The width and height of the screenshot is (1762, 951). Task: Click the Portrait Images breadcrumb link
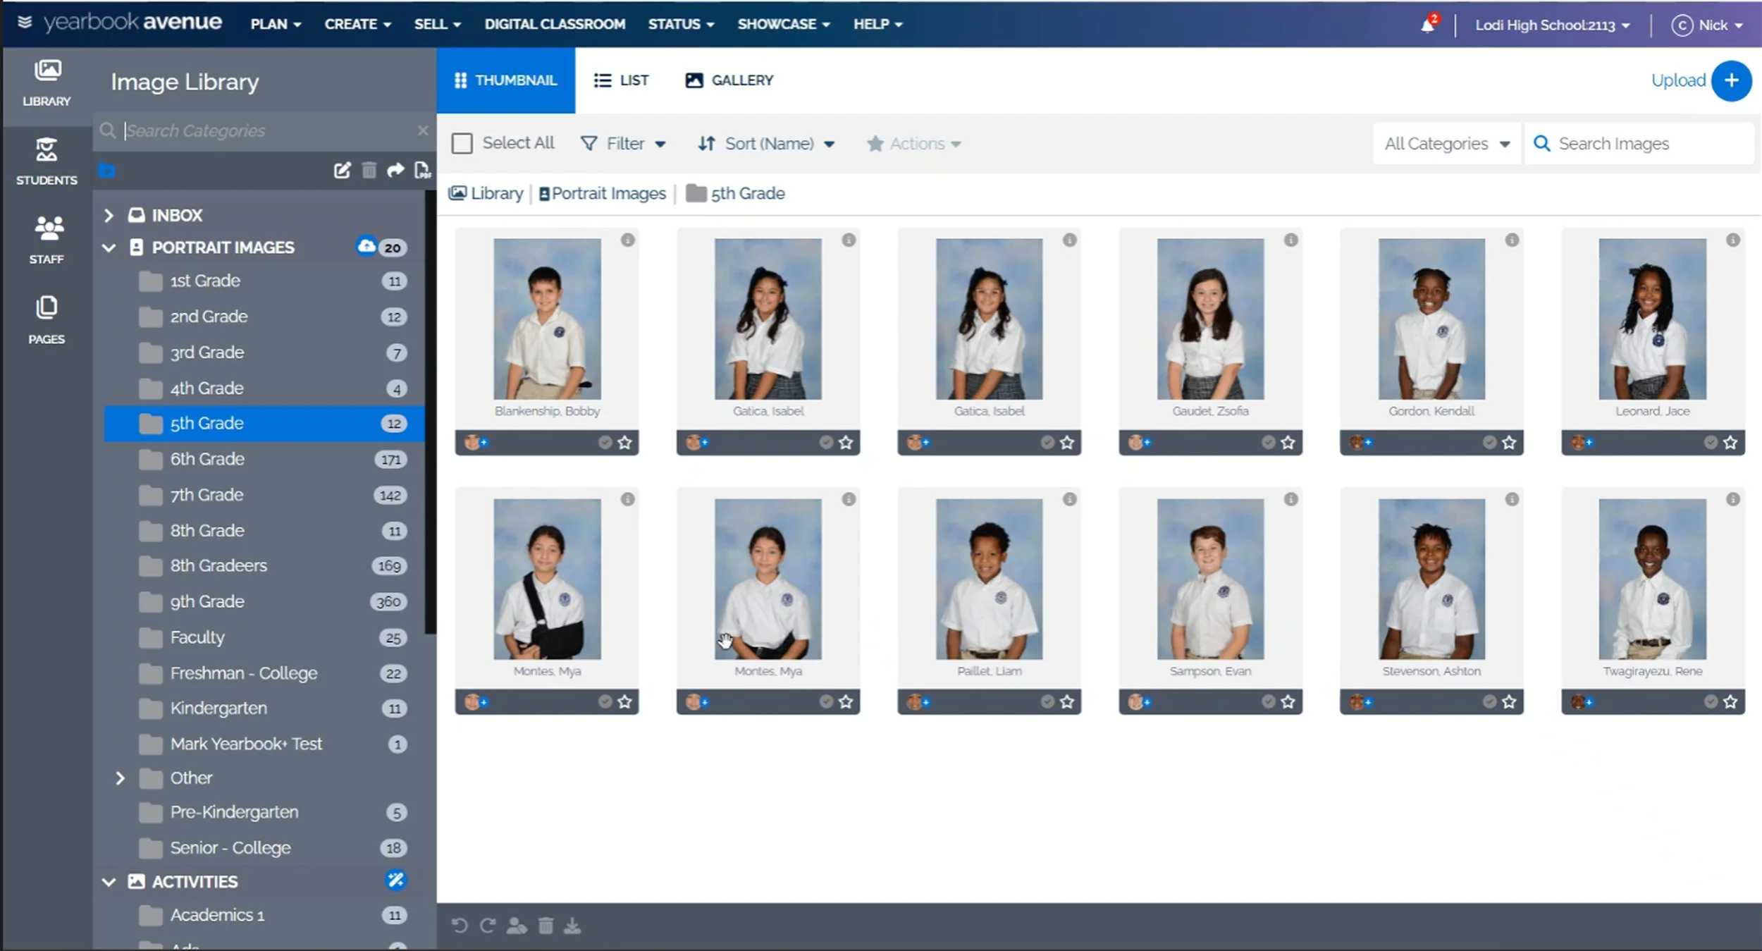(x=603, y=193)
